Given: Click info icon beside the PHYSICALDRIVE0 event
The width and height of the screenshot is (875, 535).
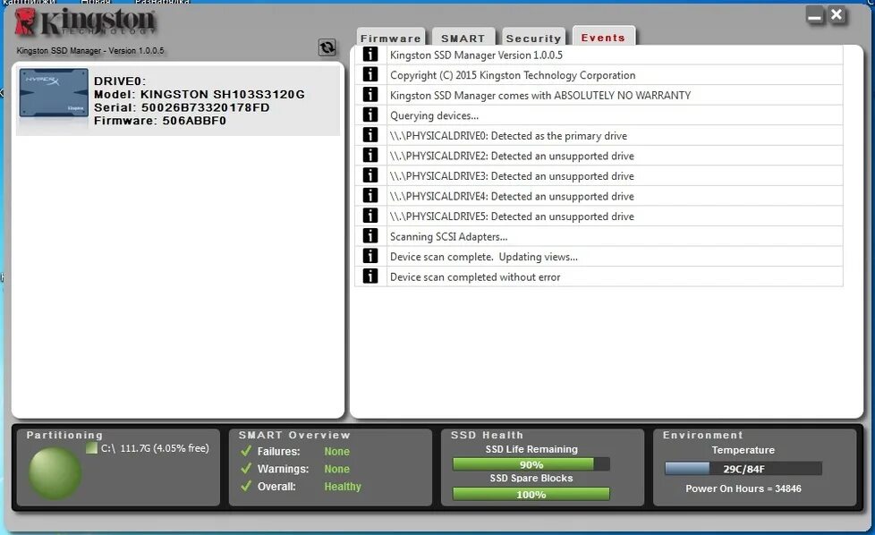Looking at the screenshot, I should tap(370, 135).
